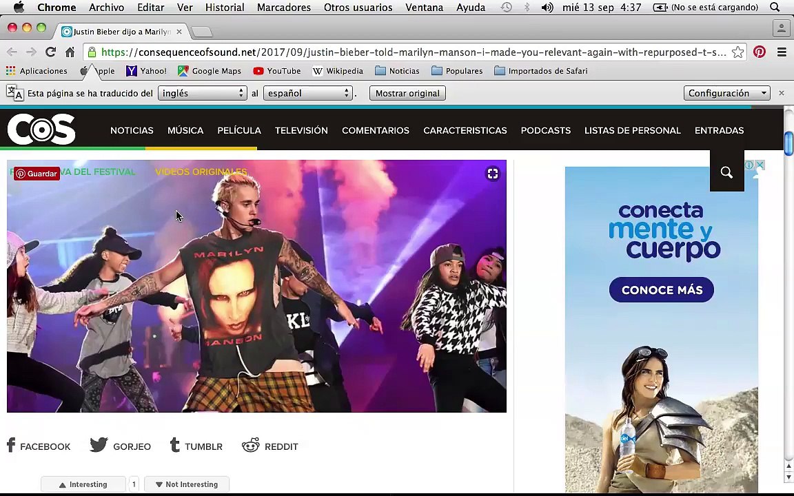Screen dimensions: 794x496
Task: Go to MÚSICA section
Action: pos(185,130)
